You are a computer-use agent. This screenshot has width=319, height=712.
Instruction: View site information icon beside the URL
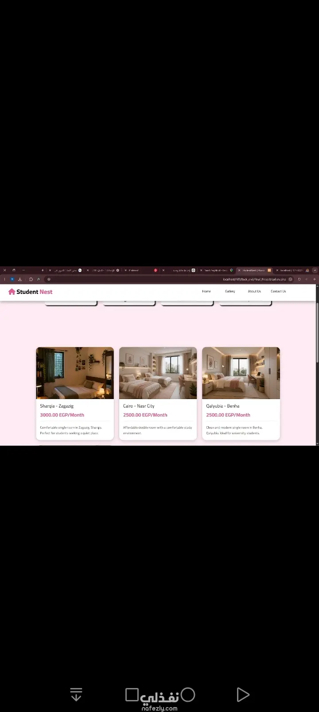tap(290, 279)
